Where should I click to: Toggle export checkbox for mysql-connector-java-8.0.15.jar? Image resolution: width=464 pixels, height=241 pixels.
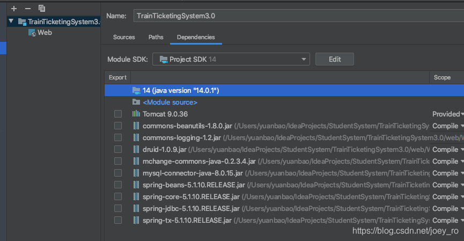coord(118,173)
